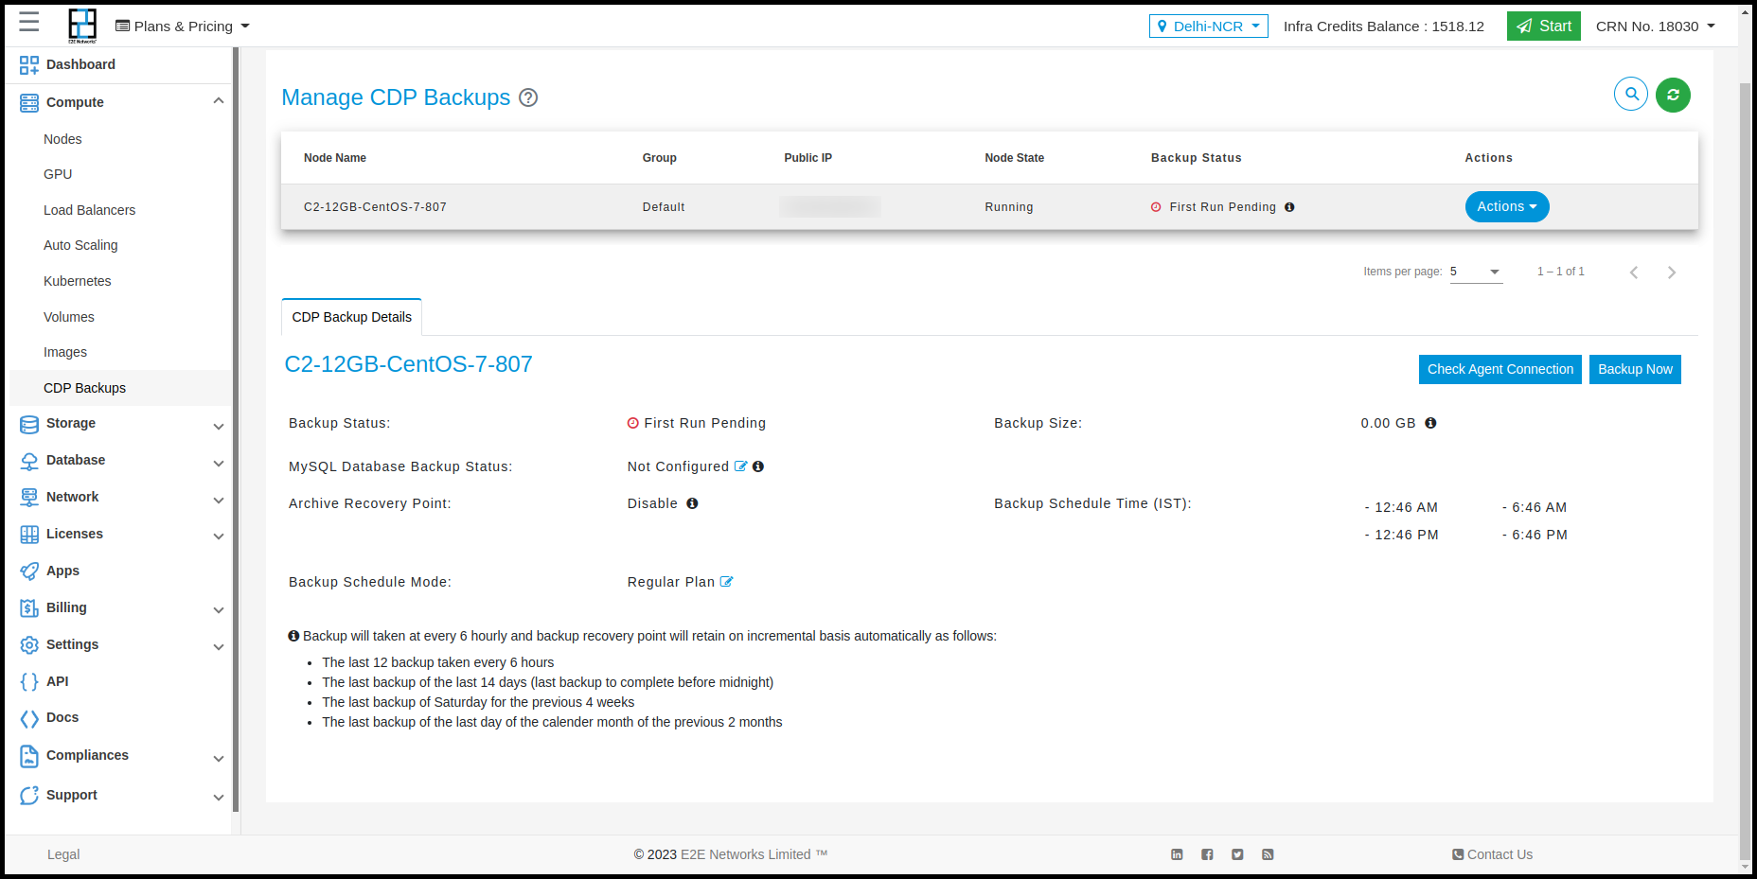Image resolution: width=1757 pixels, height=879 pixels.
Task: Open Images in sidebar
Action: (x=65, y=352)
